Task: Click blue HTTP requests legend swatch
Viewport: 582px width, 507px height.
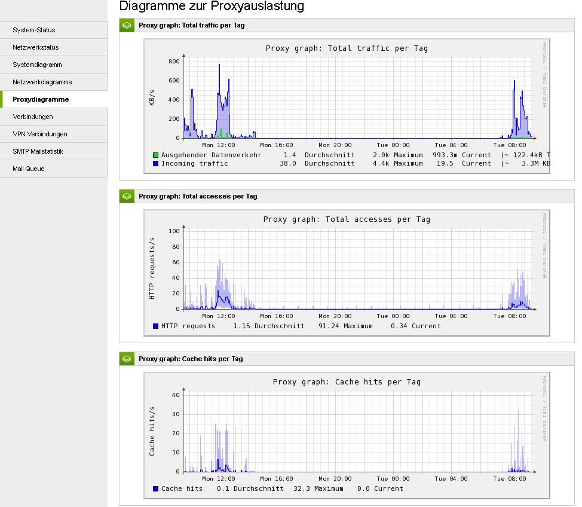Action: click(x=155, y=326)
